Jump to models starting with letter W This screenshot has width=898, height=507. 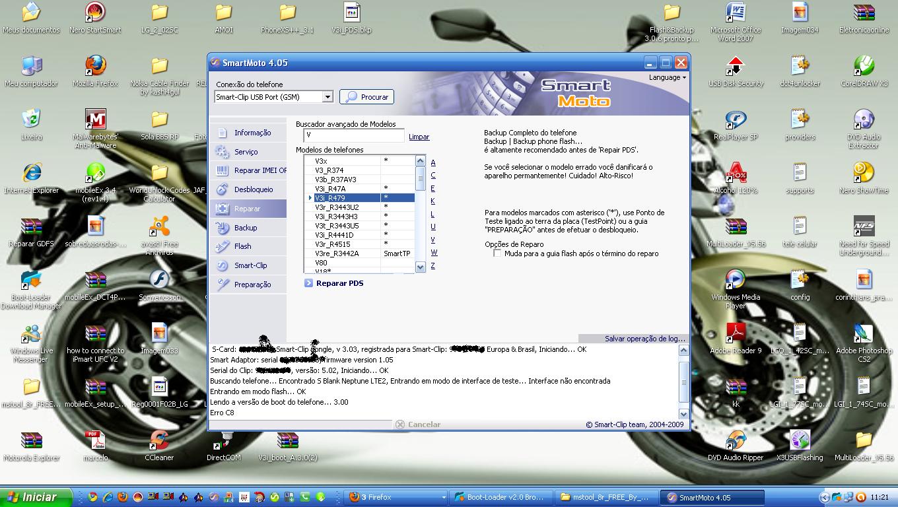[x=434, y=253]
